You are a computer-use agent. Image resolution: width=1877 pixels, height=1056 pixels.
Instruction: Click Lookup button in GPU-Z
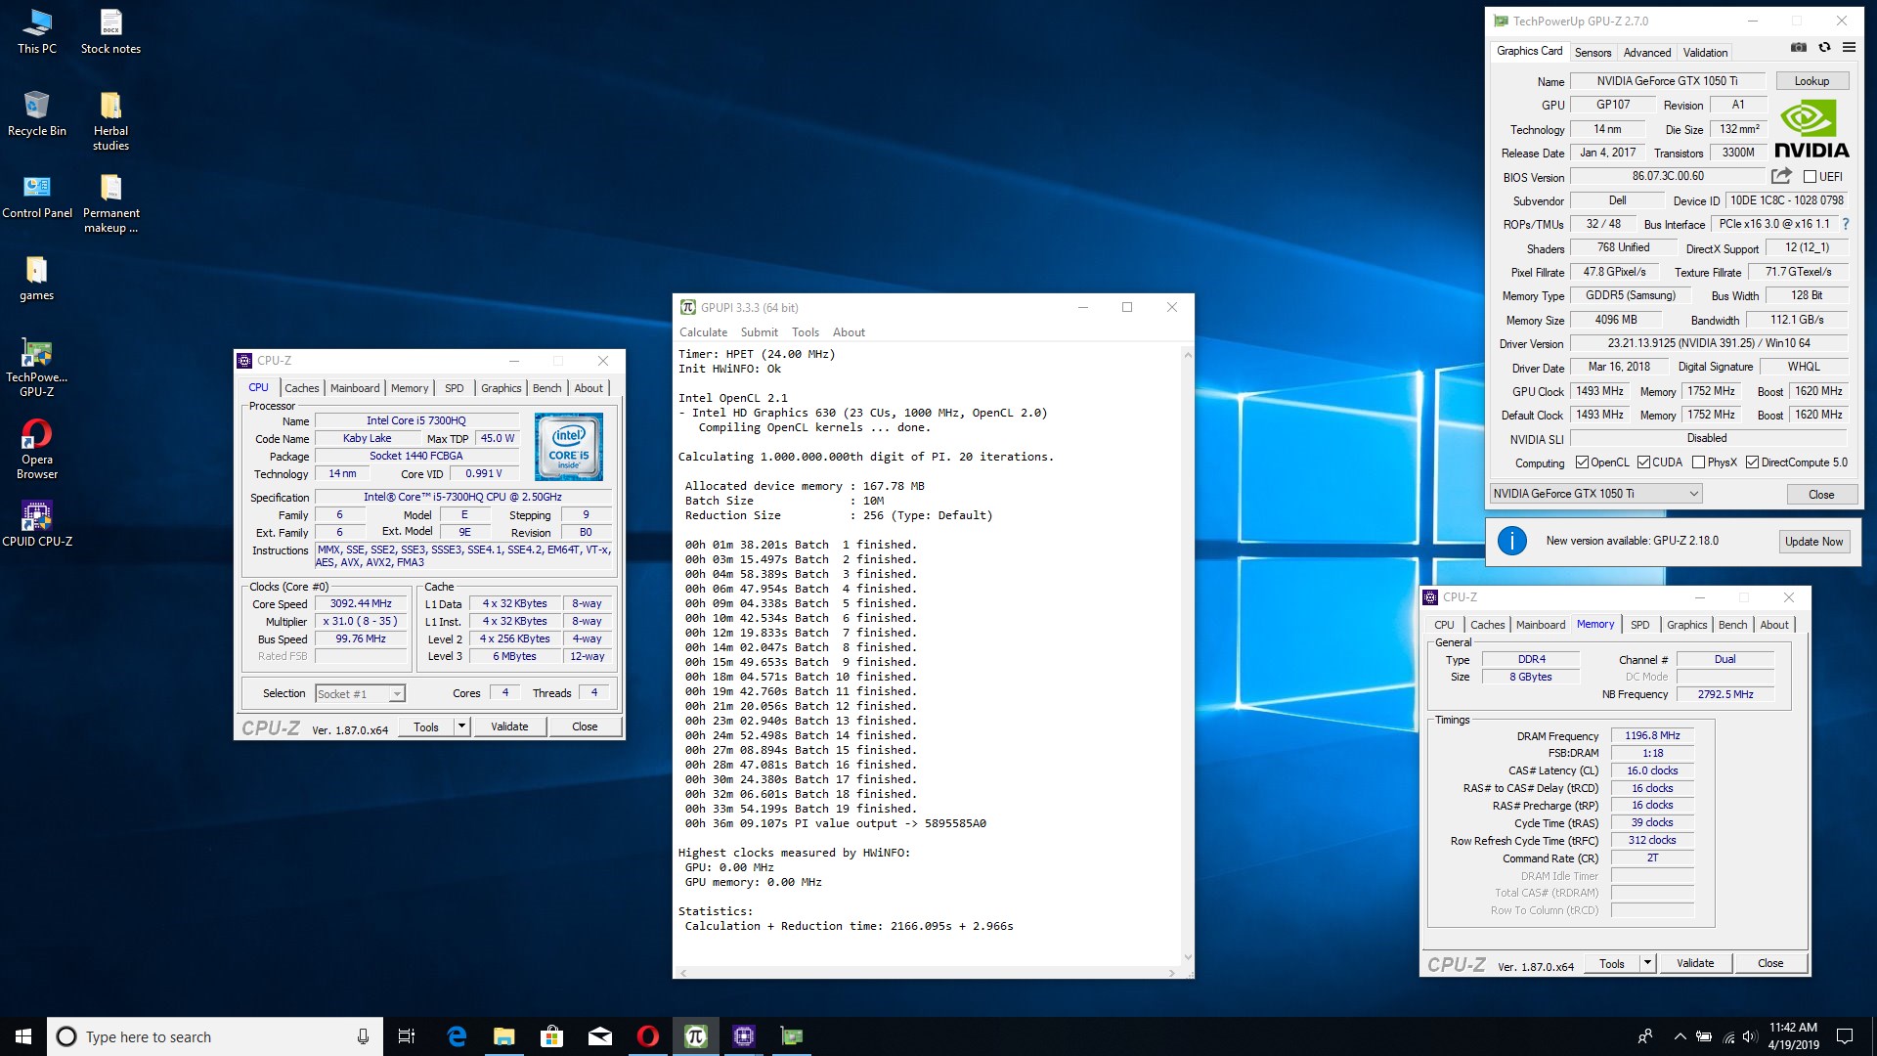click(1812, 81)
